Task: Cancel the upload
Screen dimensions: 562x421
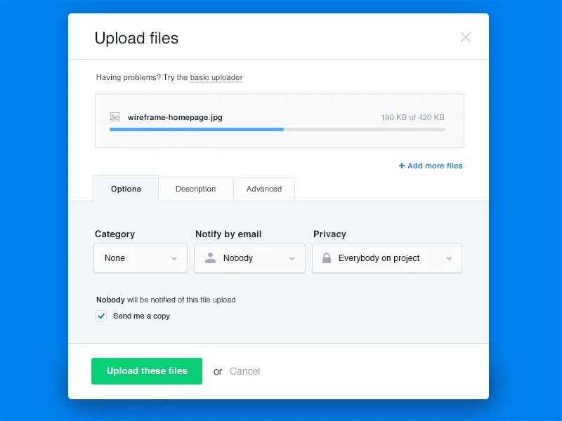Action: point(244,371)
